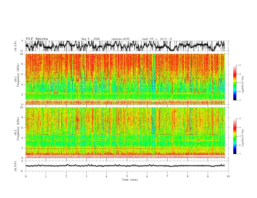257x198 pixels.
Task: Click the ch.2 spectrogram color scale bar
Action: click(235, 136)
